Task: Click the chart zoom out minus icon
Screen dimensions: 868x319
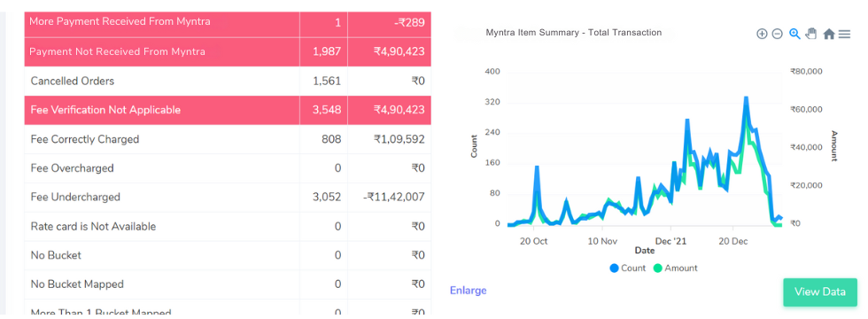Action: pos(778,34)
